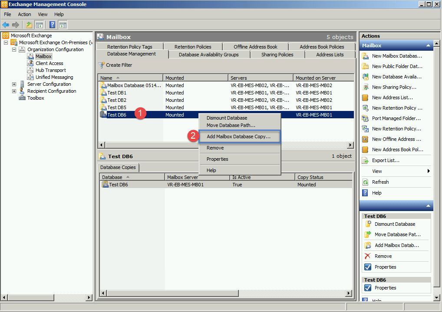Click the Dismount Database icon in Actions pane

[368, 224]
